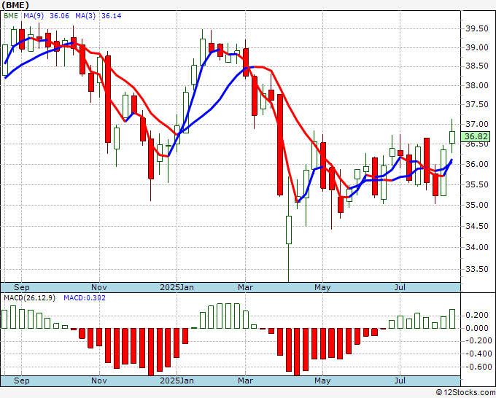Click the last green MACD histogram bar
The width and height of the screenshot is (496, 398).
pyautogui.click(x=452, y=319)
